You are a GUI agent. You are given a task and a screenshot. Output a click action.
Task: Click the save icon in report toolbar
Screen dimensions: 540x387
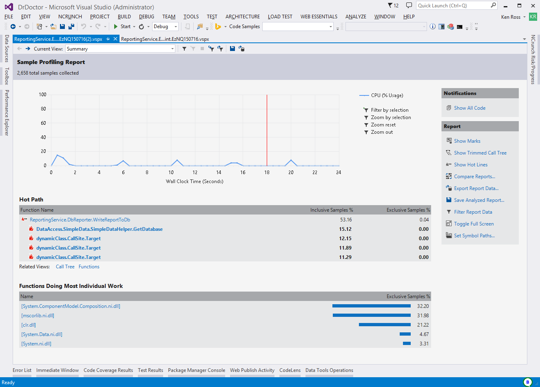point(232,49)
